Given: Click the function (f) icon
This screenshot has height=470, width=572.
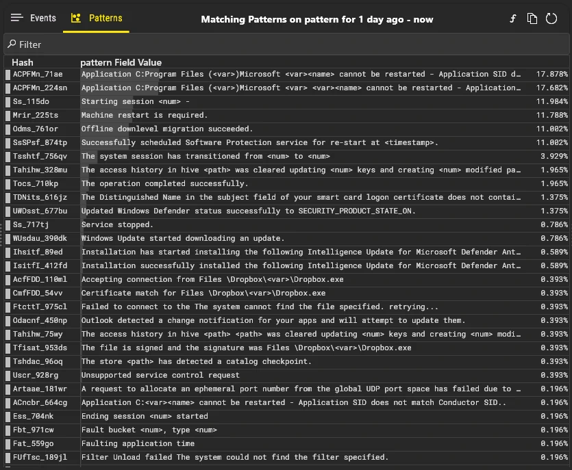Looking at the screenshot, I should click(512, 19).
